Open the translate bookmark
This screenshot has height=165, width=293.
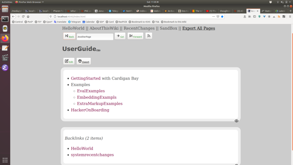click(x=60, y=22)
